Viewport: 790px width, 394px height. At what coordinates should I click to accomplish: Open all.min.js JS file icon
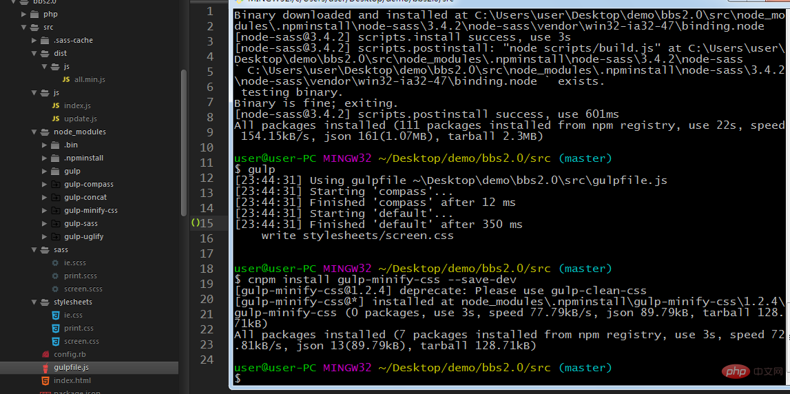click(x=65, y=80)
